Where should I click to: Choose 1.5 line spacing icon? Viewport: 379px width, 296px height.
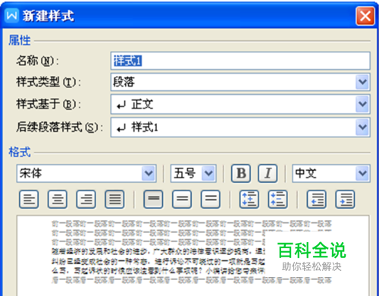(x=182, y=200)
